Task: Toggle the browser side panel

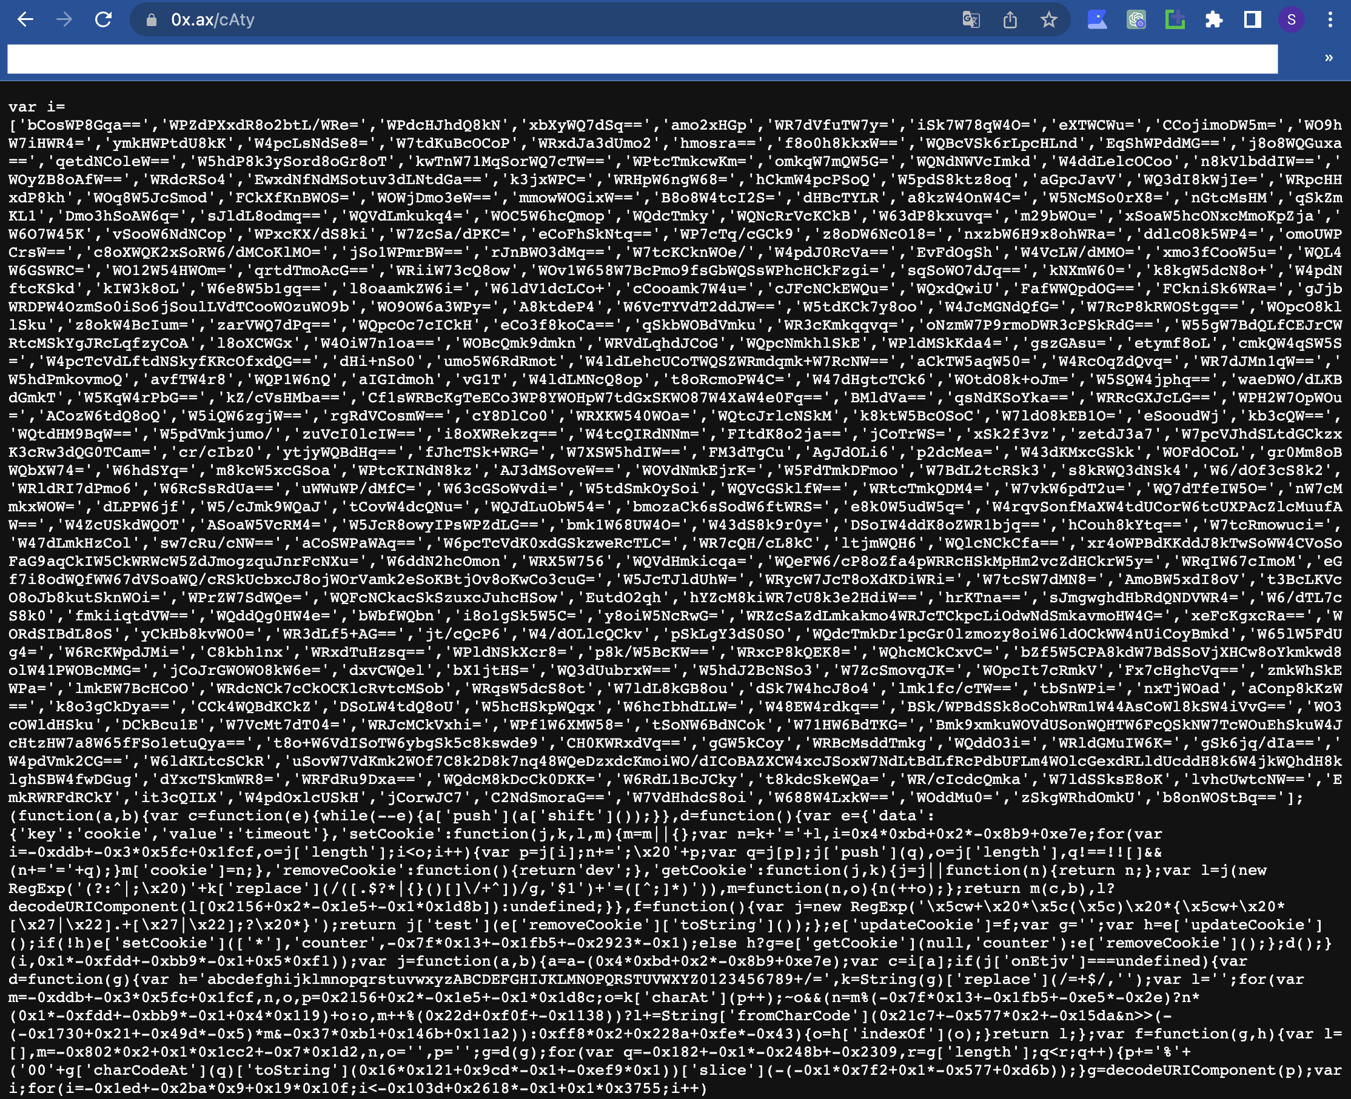Action: pyautogui.click(x=1252, y=20)
